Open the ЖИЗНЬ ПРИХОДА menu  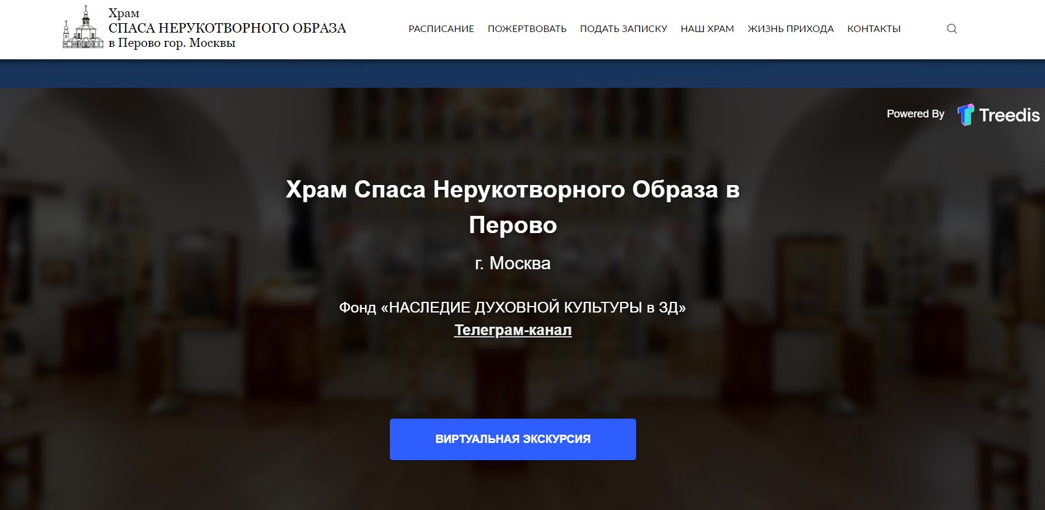790,28
